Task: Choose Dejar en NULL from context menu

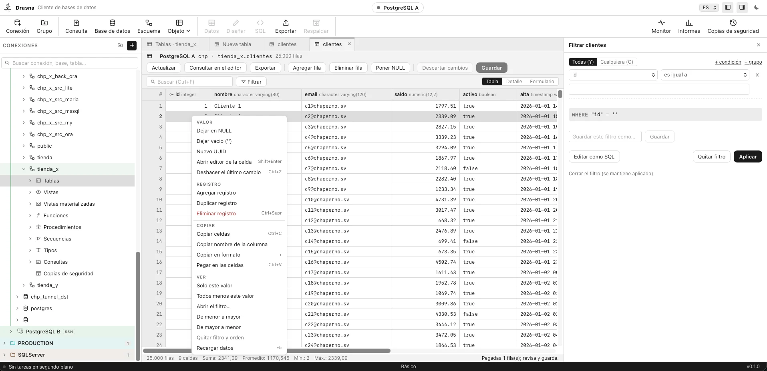Action: click(239, 131)
